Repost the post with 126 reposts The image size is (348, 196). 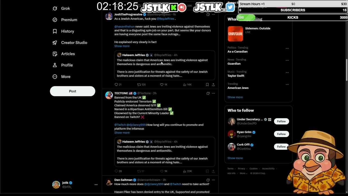141,85
